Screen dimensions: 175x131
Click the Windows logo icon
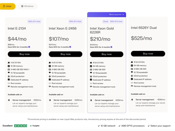point(22,6)
